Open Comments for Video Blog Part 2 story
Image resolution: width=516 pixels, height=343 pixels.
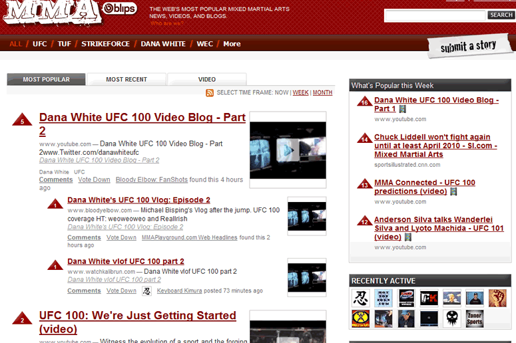click(x=56, y=179)
